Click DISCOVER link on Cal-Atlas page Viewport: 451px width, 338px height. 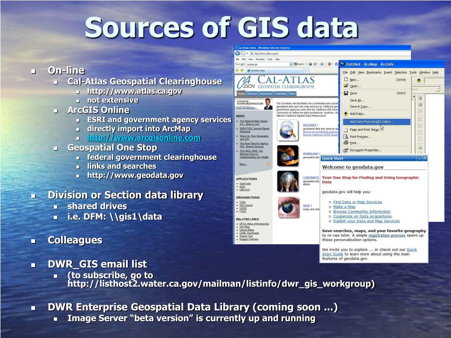point(310,125)
